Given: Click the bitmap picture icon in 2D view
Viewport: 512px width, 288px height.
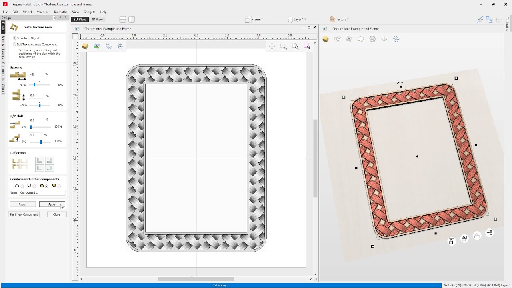Looking at the screenshot, I should click(x=96, y=46).
